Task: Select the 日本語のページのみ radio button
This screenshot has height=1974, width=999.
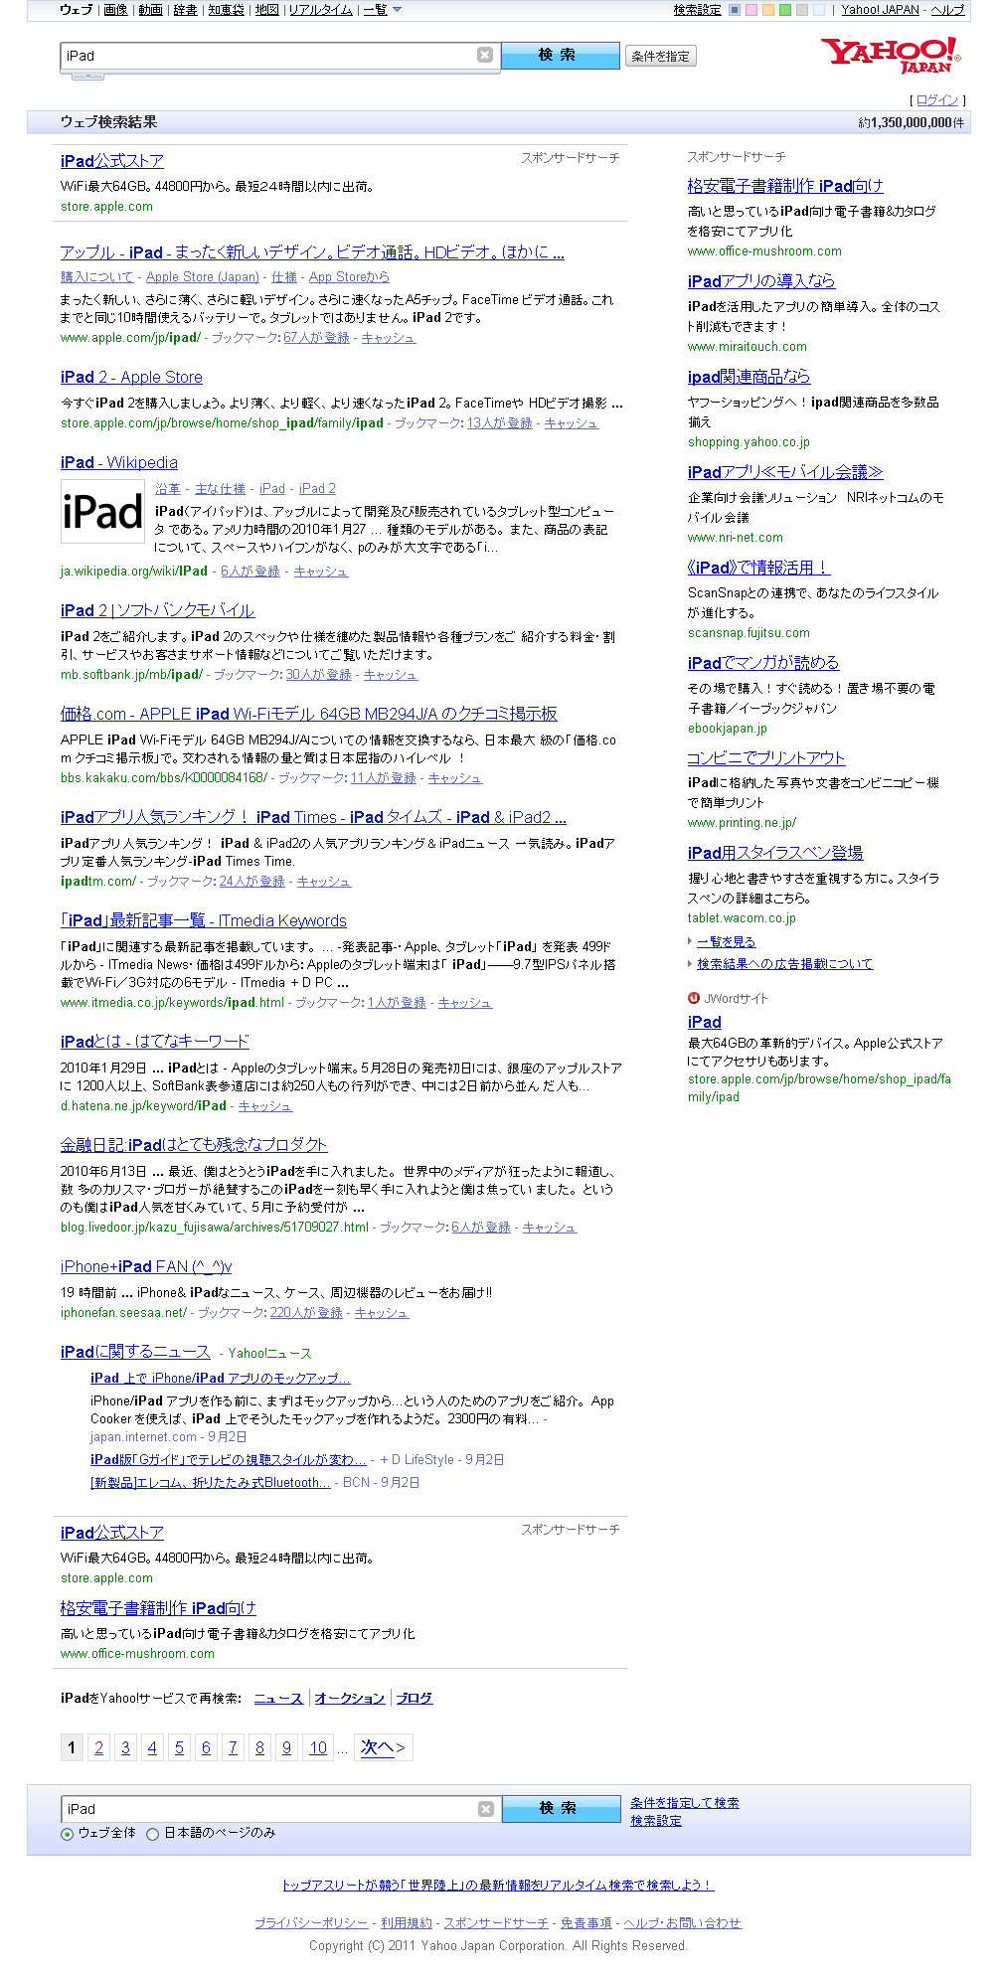Action: pyautogui.click(x=153, y=1834)
